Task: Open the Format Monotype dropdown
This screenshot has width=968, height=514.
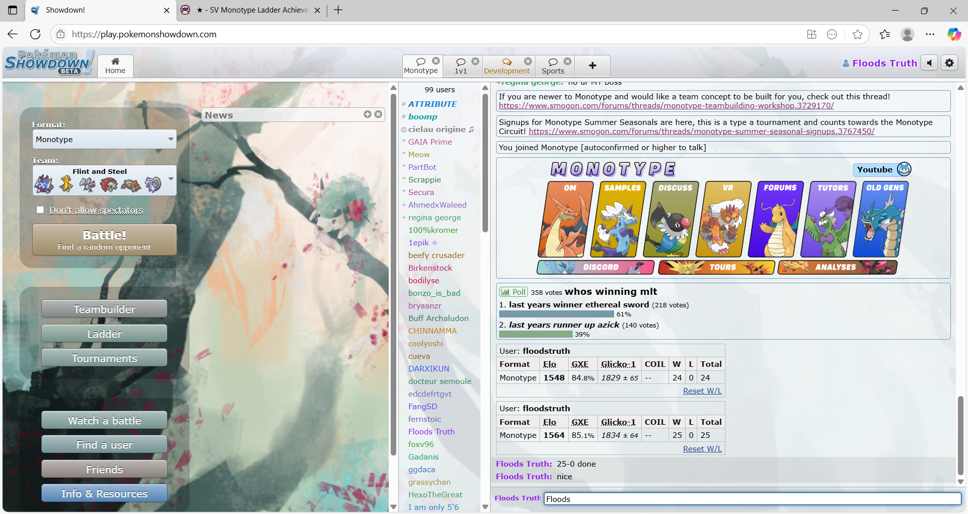Action: pyautogui.click(x=104, y=139)
